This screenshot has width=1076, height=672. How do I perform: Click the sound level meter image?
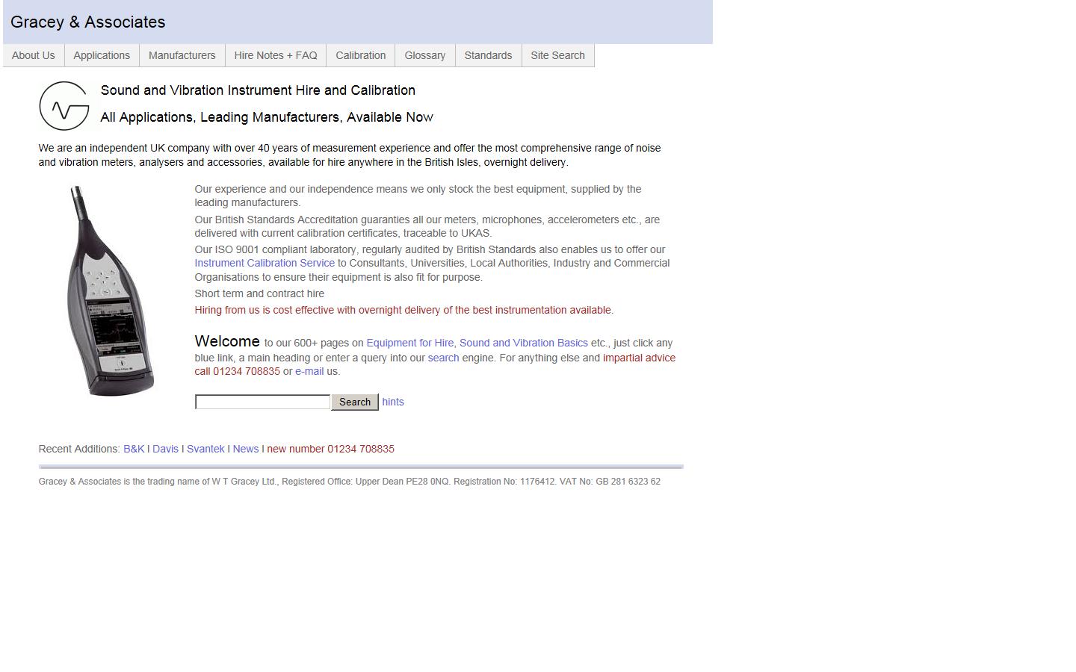point(111,291)
